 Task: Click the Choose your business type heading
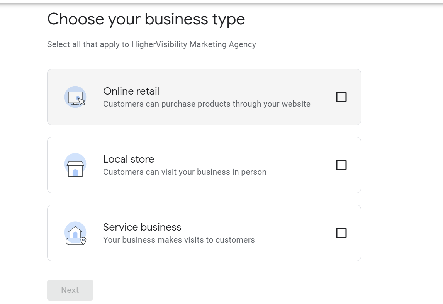pyautogui.click(x=146, y=19)
